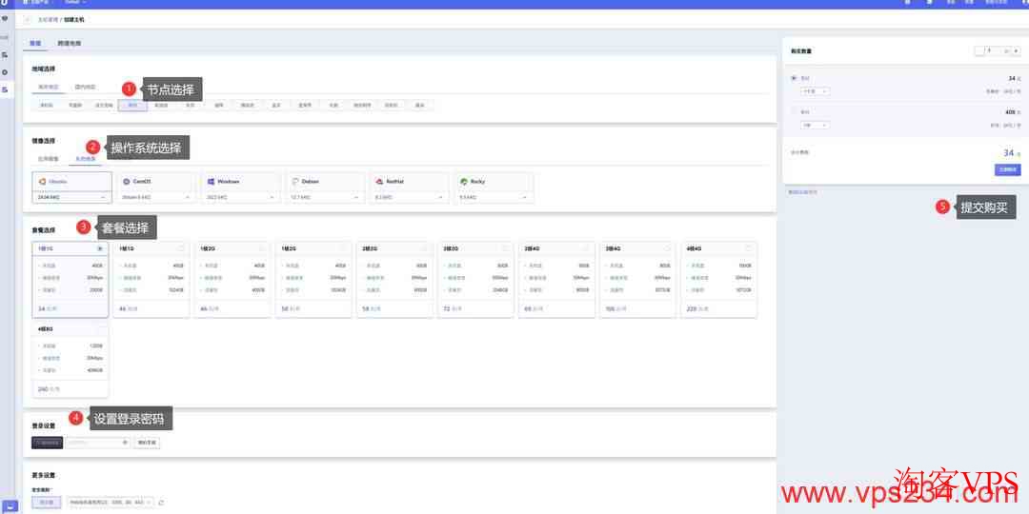The image size is (1029, 514).
Task: Open the firewall rule dropdown under 更多设置
Action: pyautogui.click(x=110, y=502)
